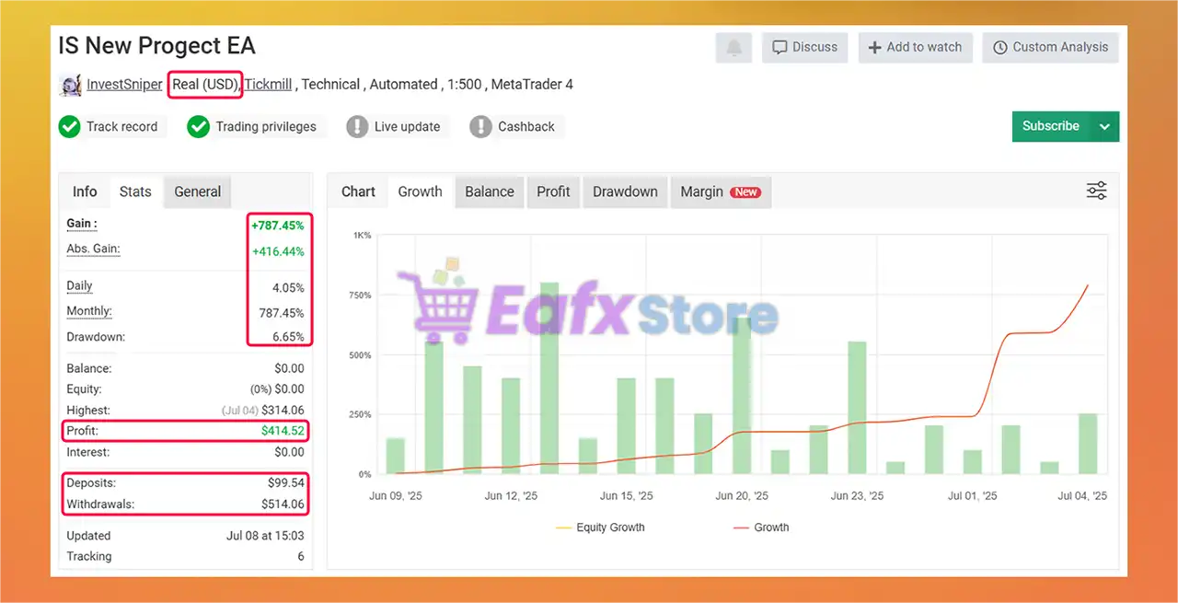Click the Track record label

coord(122,127)
